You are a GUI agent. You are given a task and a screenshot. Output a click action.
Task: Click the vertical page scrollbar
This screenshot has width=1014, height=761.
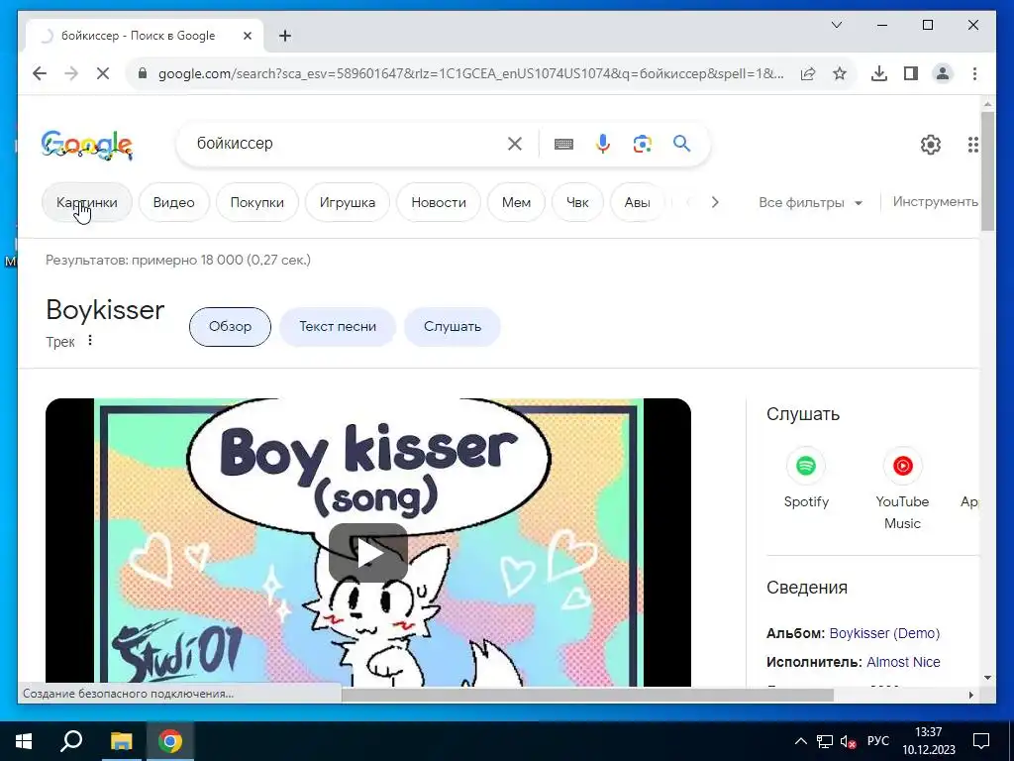[987, 171]
